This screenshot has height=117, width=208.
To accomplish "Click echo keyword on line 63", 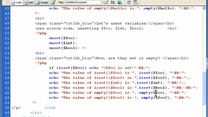I will 54,97.
